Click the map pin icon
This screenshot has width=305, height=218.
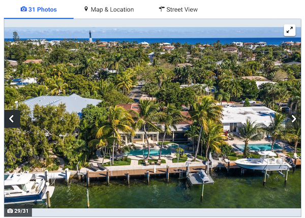(x=86, y=9)
